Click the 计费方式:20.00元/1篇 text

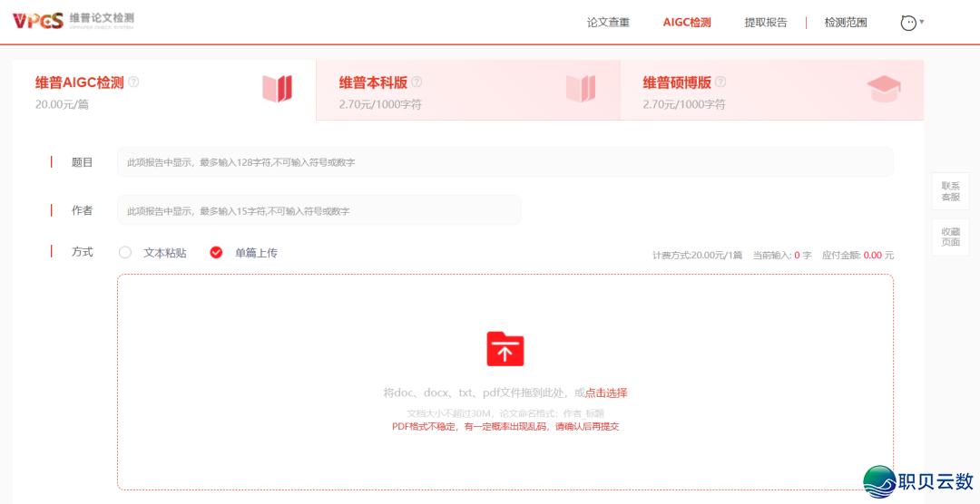698,256
